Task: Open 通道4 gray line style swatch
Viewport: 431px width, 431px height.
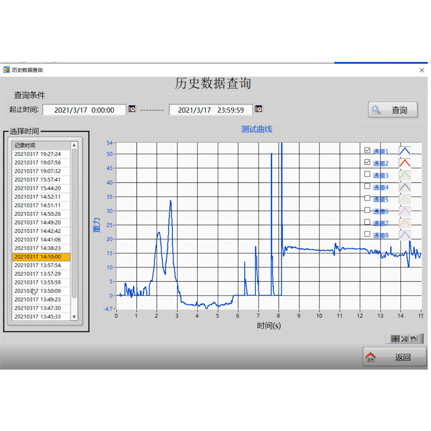Action: (x=405, y=187)
